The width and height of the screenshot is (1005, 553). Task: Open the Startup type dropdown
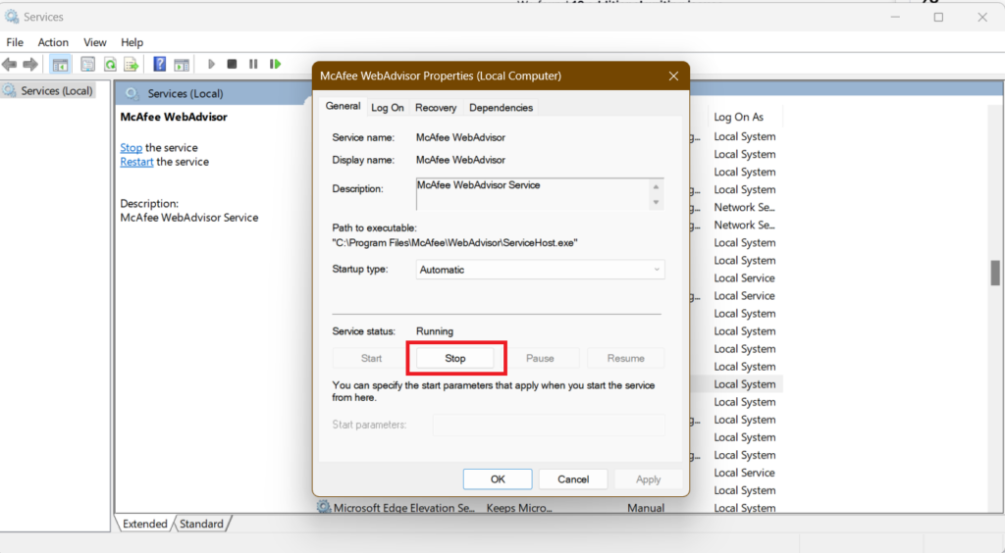click(540, 270)
